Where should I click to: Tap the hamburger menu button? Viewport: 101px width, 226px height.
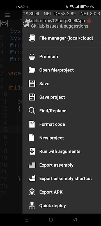[8, 15]
